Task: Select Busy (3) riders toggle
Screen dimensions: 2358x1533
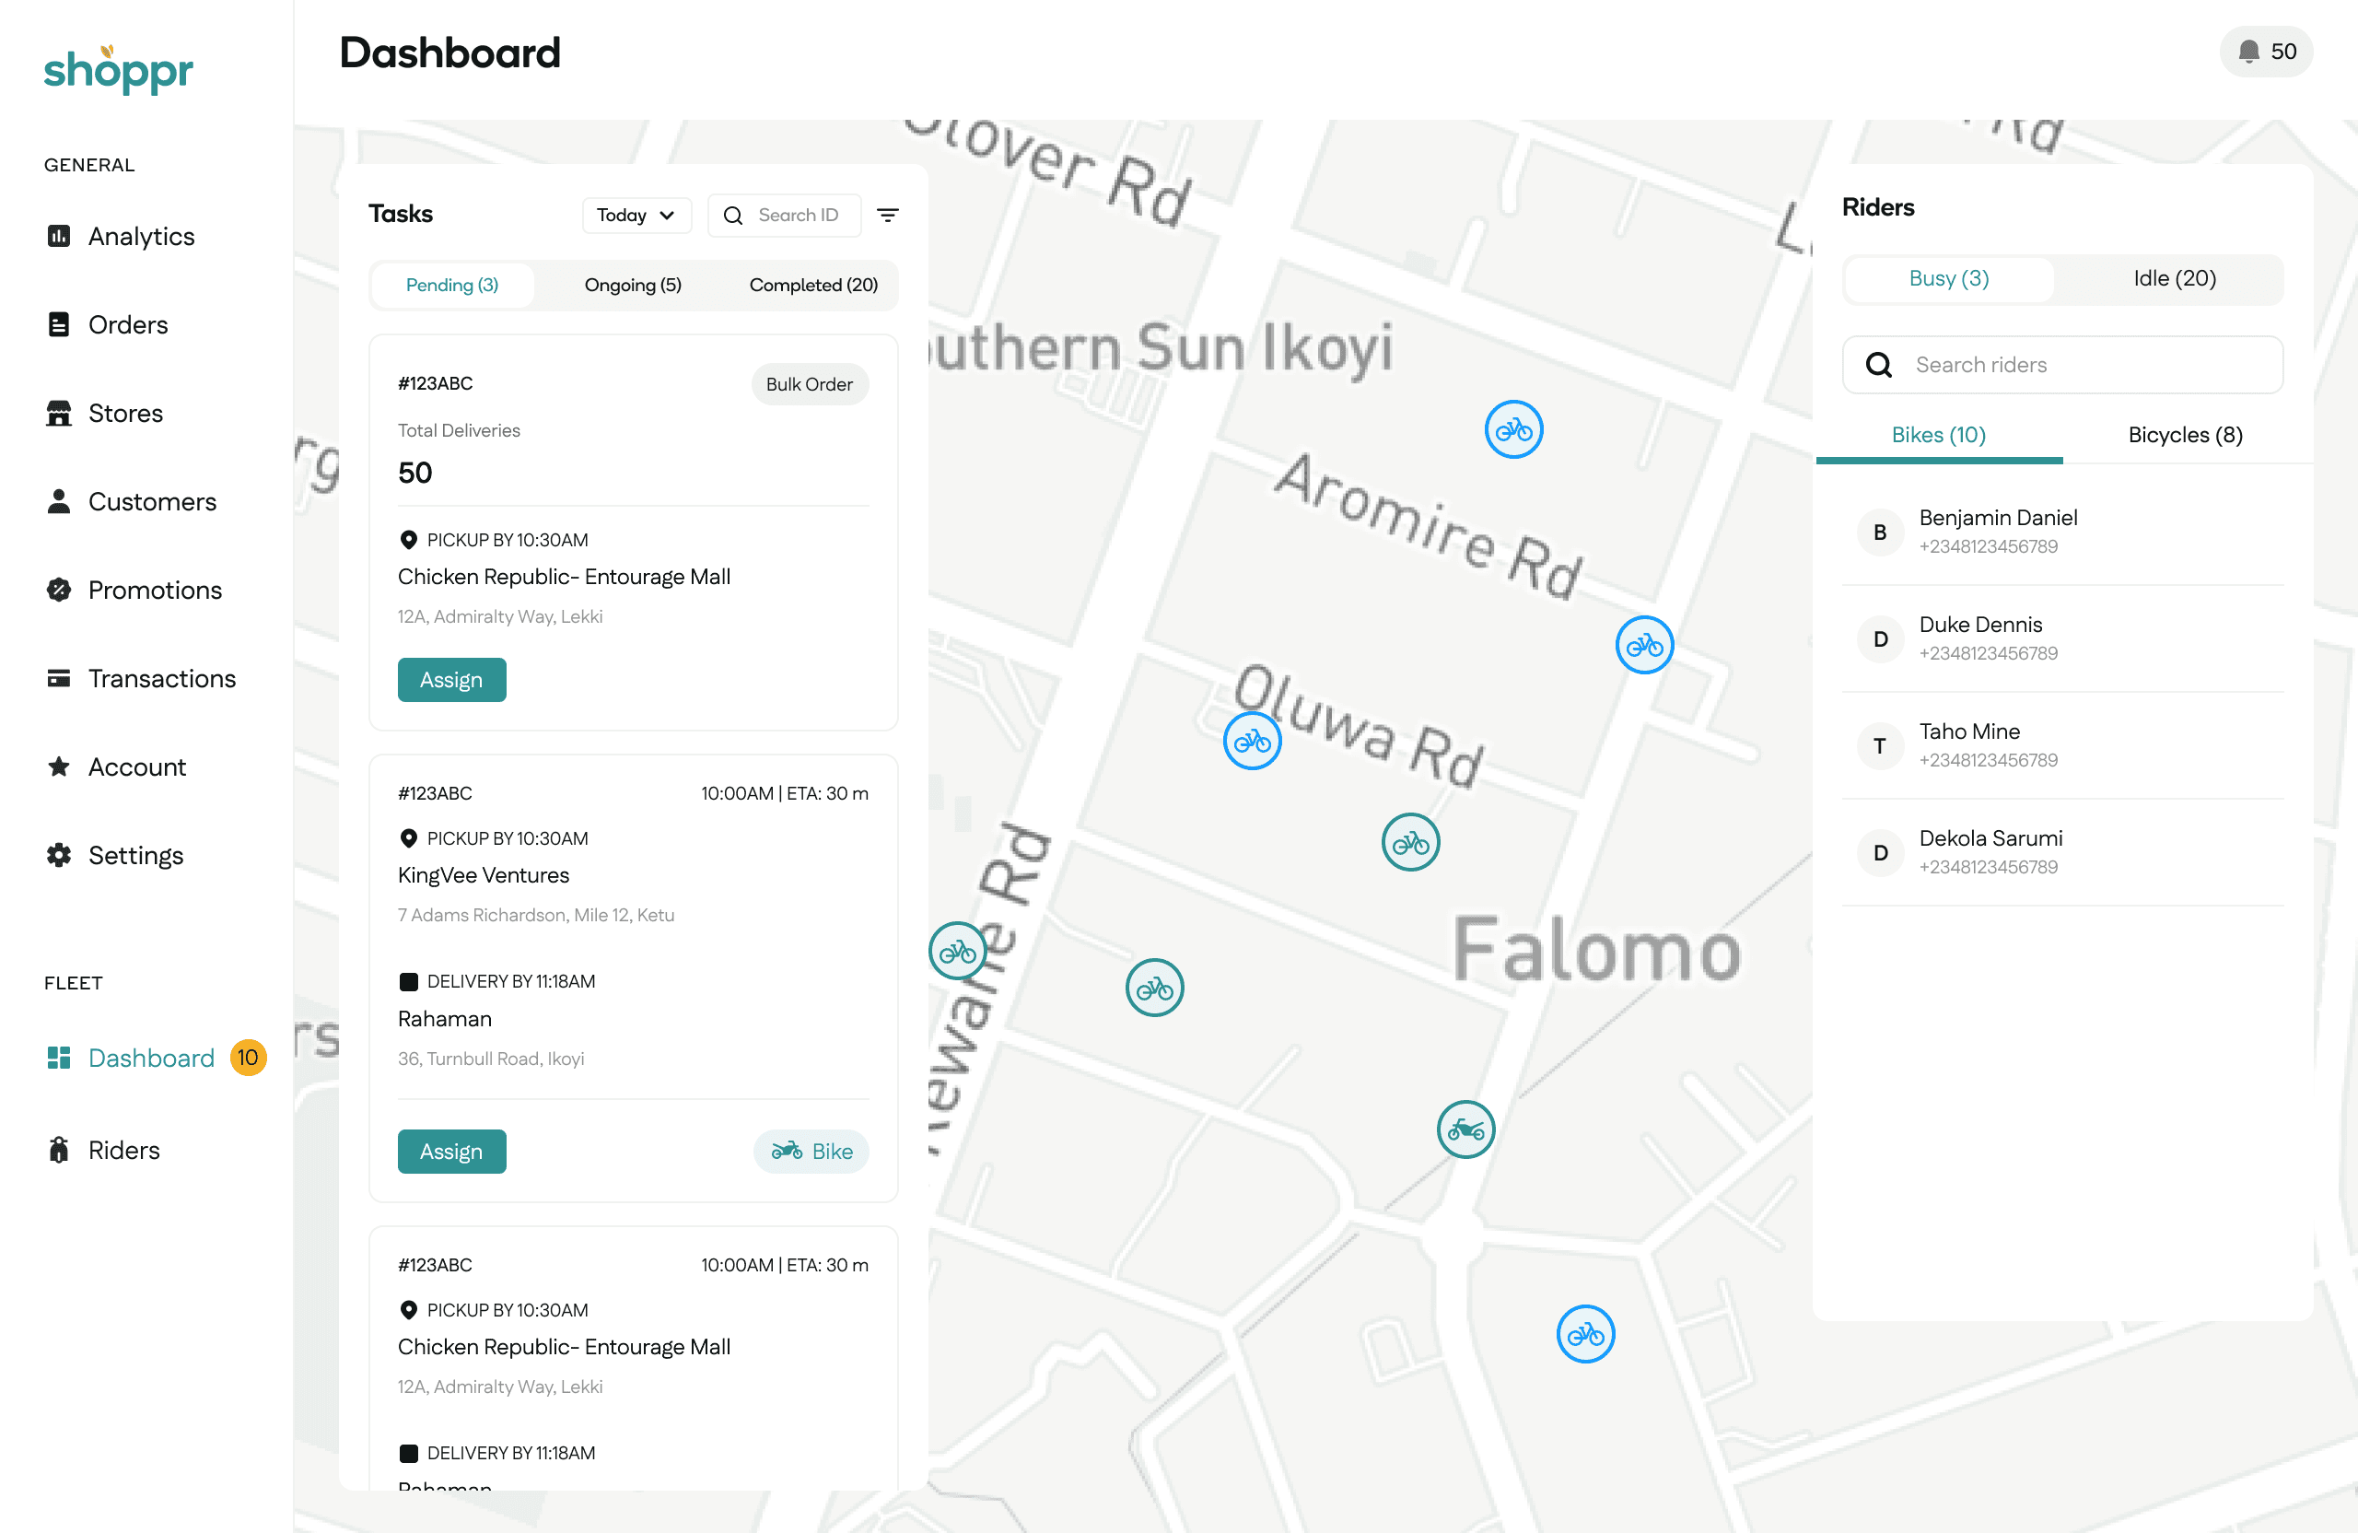Action: pos(1948,278)
